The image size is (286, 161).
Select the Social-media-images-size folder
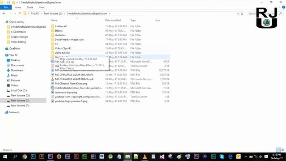(x=69, y=39)
